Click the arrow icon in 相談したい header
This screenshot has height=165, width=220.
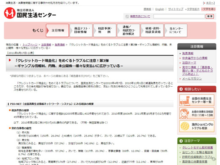pos(181,89)
